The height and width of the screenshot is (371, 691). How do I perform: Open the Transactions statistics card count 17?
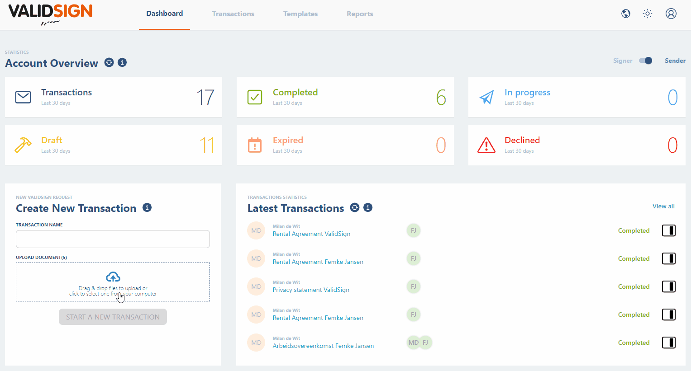click(205, 97)
